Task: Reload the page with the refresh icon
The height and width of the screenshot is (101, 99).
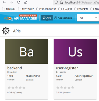Action: click(19, 2)
